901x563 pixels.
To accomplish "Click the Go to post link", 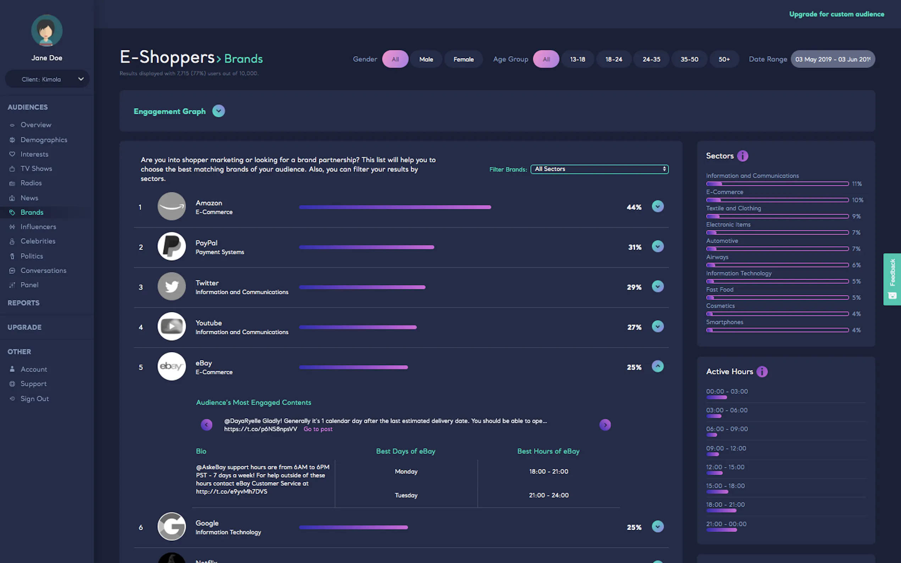I will [318, 429].
